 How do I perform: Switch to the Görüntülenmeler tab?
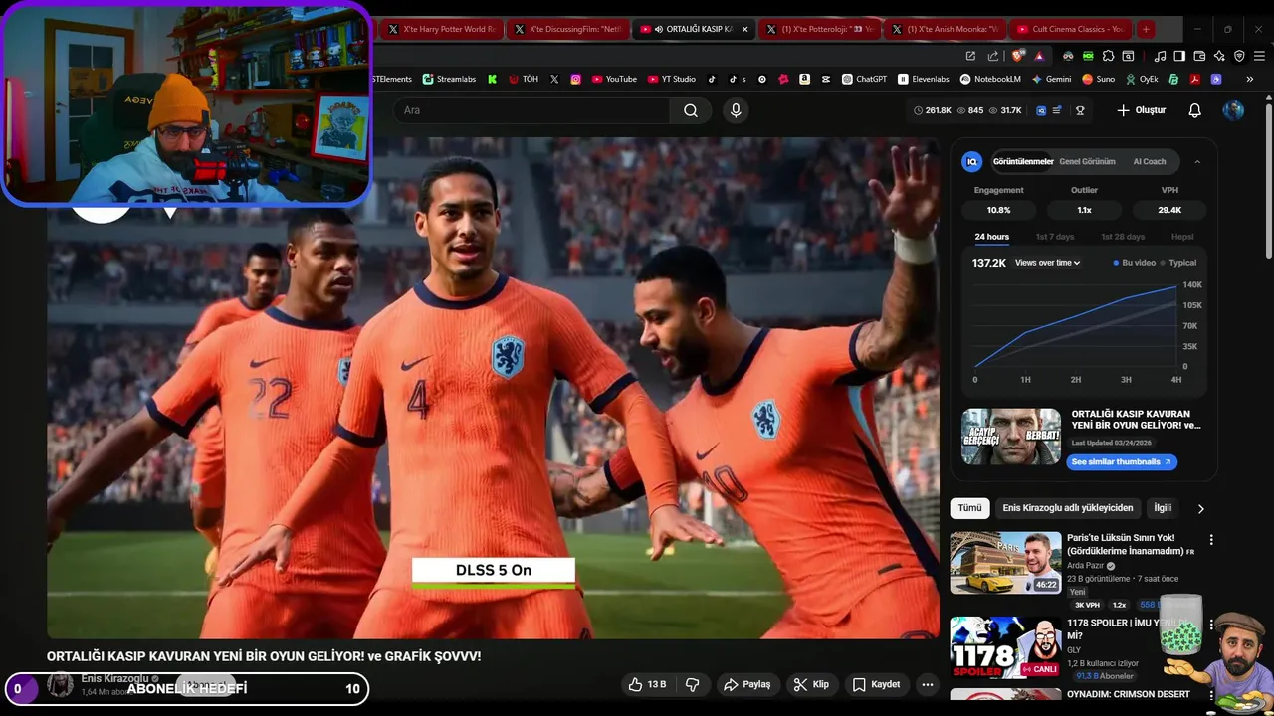[x=1023, y=161]
